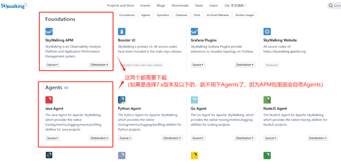
Task: Click the SkyWalking logo
Action: [14, 6]
